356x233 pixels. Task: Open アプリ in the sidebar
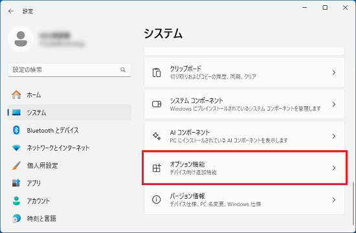(x=69, y=183)
